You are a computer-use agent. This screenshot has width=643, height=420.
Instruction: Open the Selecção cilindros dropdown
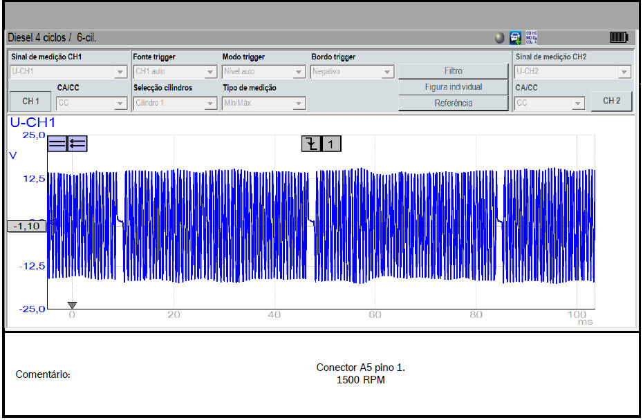(x=175, y=104)
